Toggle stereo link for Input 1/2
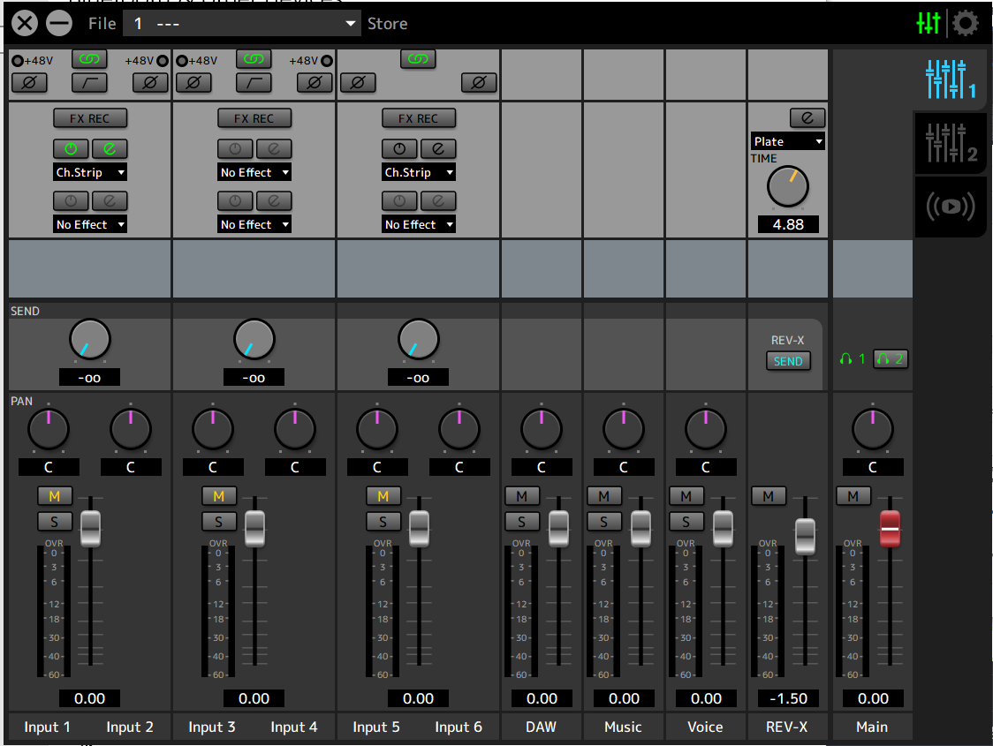The width and height of the screenshot is (993, 746). tap(89, 59)
